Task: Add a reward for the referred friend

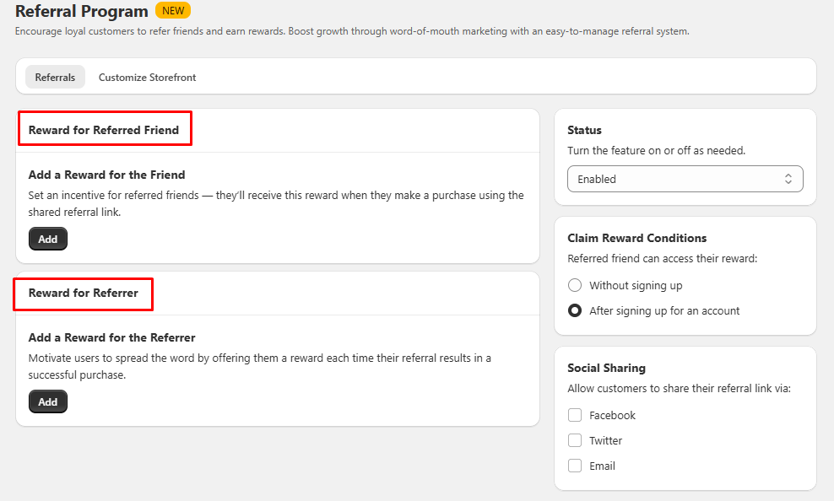Action: point(48,239)
